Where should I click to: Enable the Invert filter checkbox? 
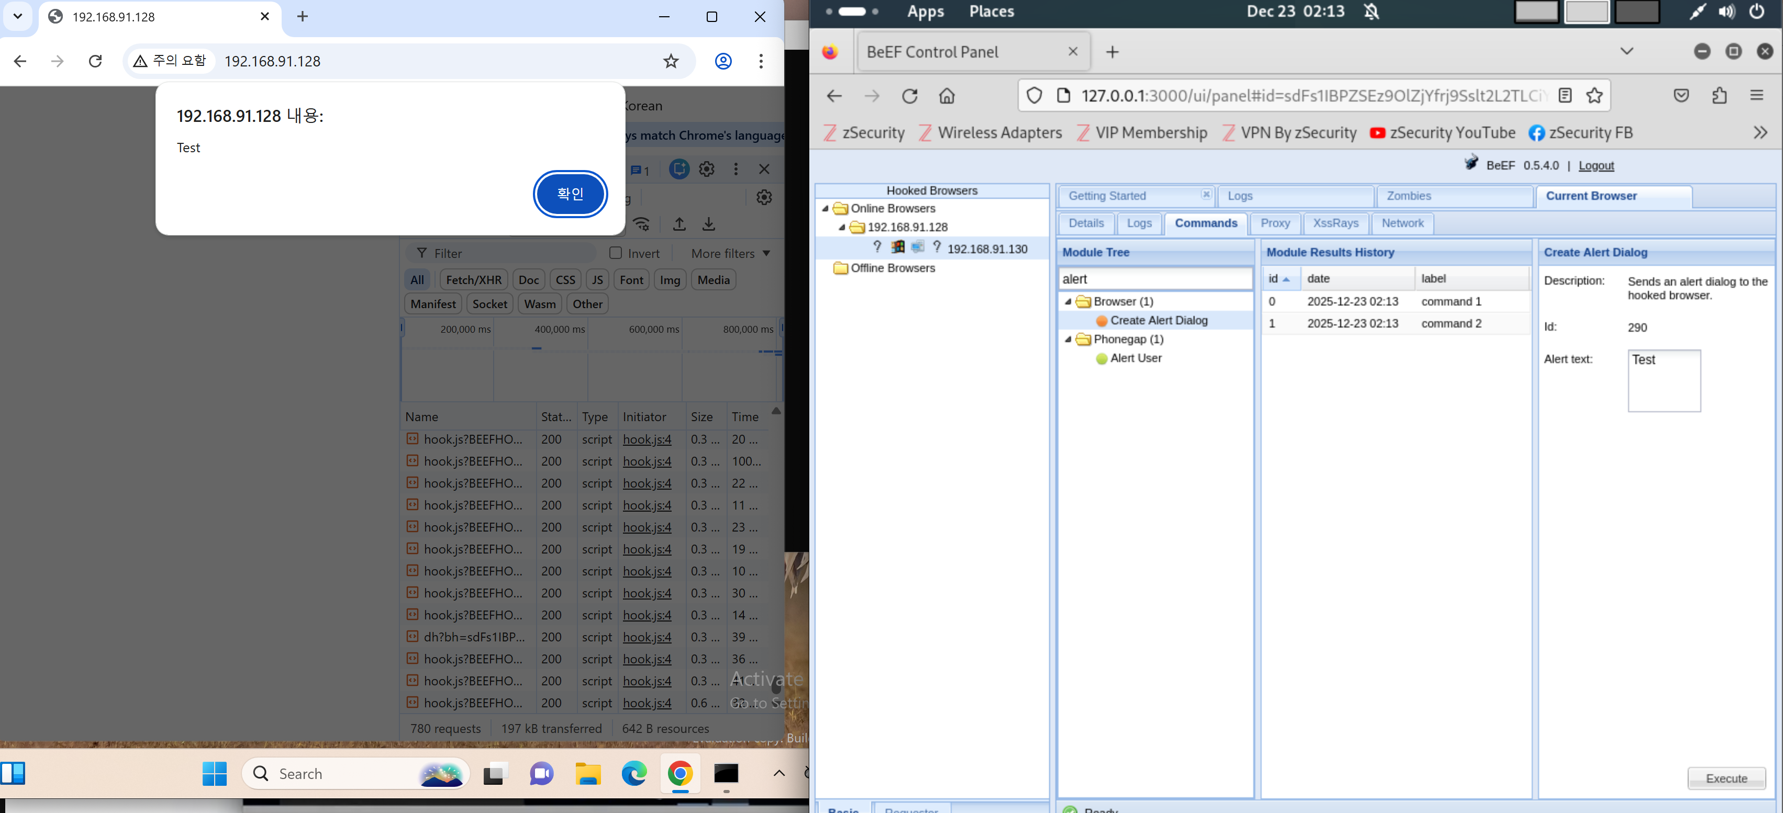[x=615, y=253]
